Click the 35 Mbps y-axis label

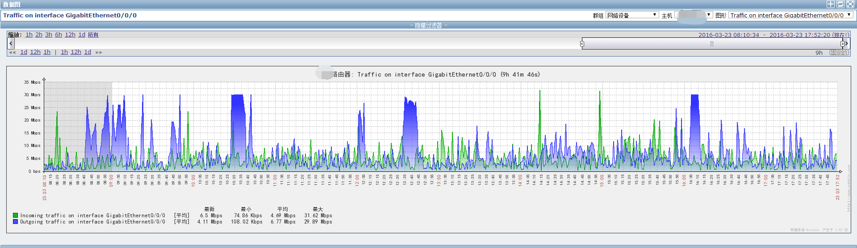[32, 82]
